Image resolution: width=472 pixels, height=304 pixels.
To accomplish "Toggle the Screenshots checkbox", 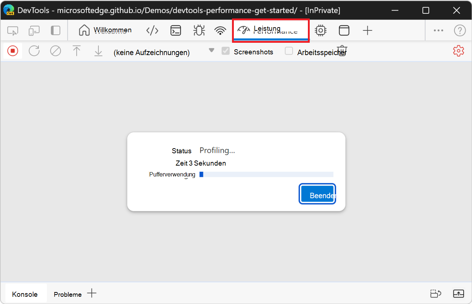I will [225, 51].
